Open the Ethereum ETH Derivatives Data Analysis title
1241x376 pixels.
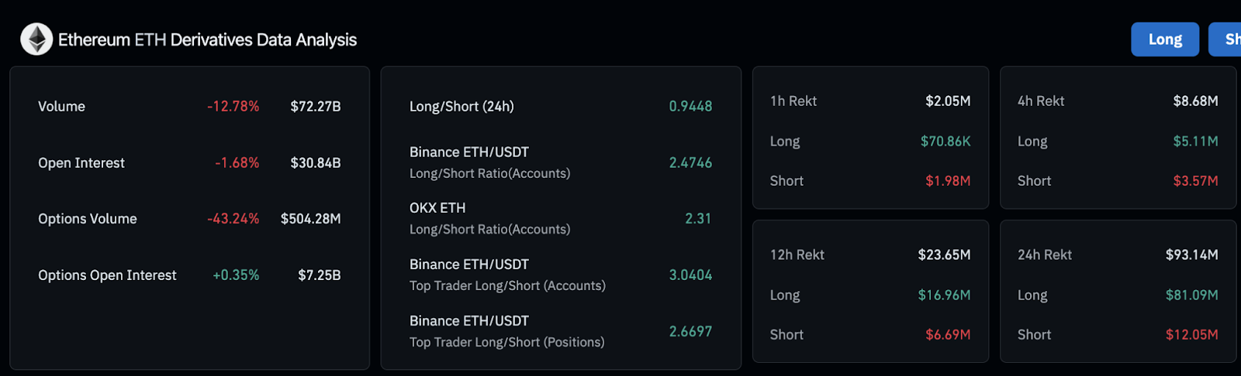[207, 39]
